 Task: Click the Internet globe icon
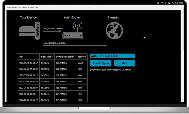pos(114,31)
